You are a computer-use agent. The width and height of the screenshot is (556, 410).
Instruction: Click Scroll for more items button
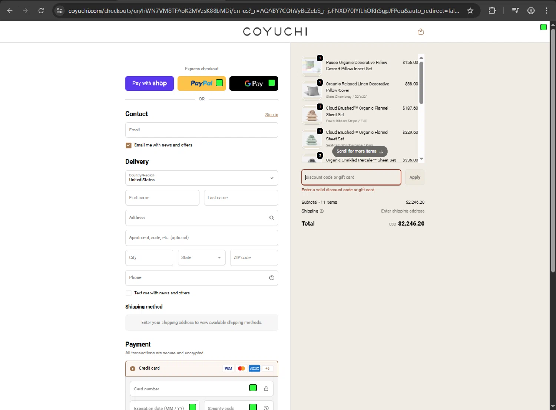tap(360, 151)
